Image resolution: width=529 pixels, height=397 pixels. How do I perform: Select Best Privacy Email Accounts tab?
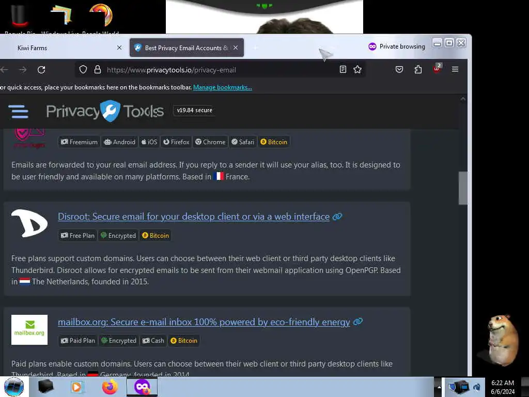pyautogui.click(x=186, y=48)
